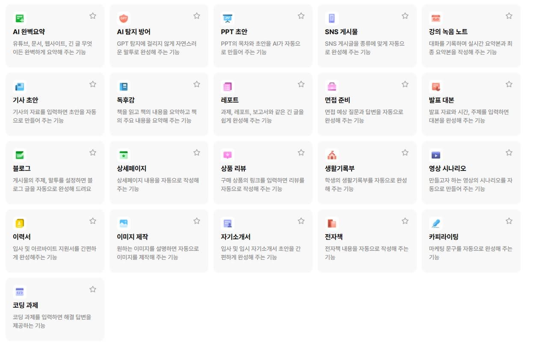Toggle the favorite star on 독후감
The height and width of the screenshot is (344, 542).
click(197, 84)
